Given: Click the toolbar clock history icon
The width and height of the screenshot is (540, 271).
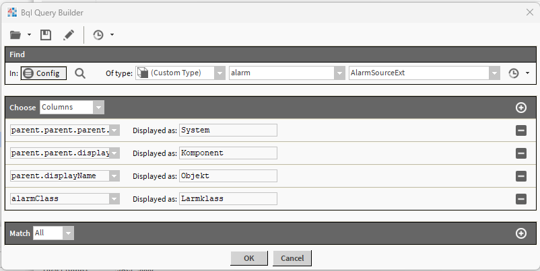Looking at the screenshot, I should [98, 34].
